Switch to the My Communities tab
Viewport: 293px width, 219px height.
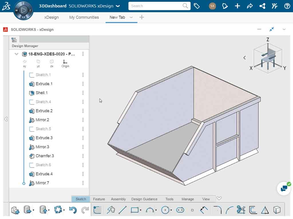84,17
